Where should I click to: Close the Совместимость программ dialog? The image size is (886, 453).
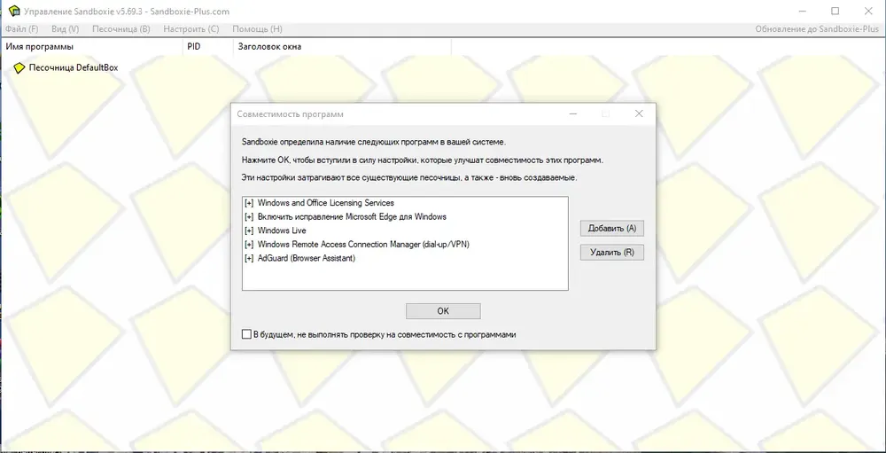point(639,113)
